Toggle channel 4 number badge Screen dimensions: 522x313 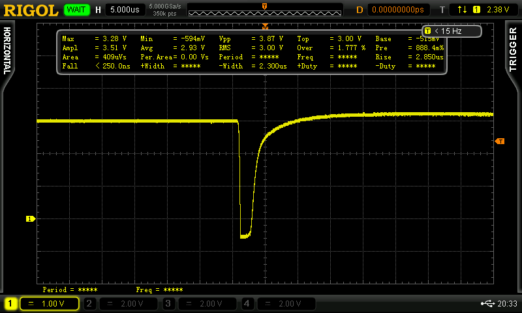point(247,303)
